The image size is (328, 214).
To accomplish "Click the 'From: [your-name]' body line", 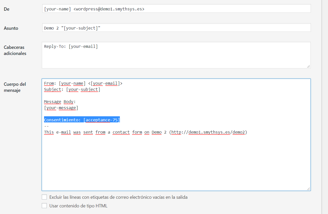I will tap(83, 83).
